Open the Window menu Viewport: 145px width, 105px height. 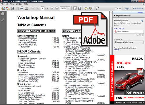click(x=19, y=4)
